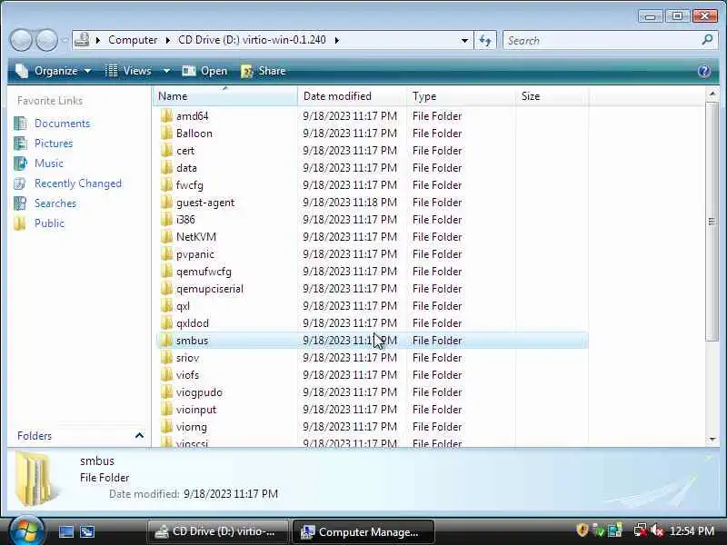
Task: Sort by Name column header
Action: (224, 96)
